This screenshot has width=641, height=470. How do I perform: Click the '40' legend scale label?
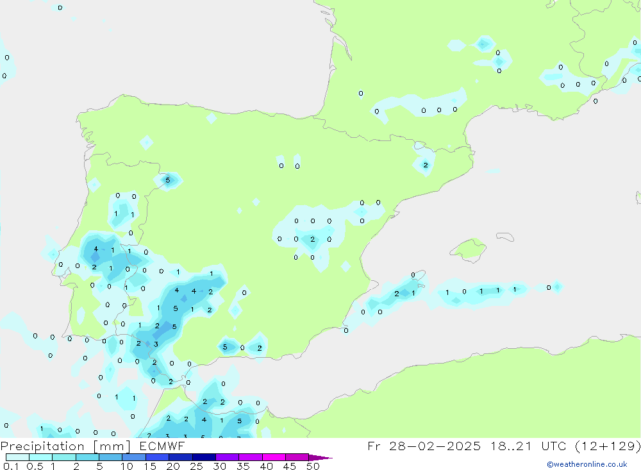pos(267,466)
